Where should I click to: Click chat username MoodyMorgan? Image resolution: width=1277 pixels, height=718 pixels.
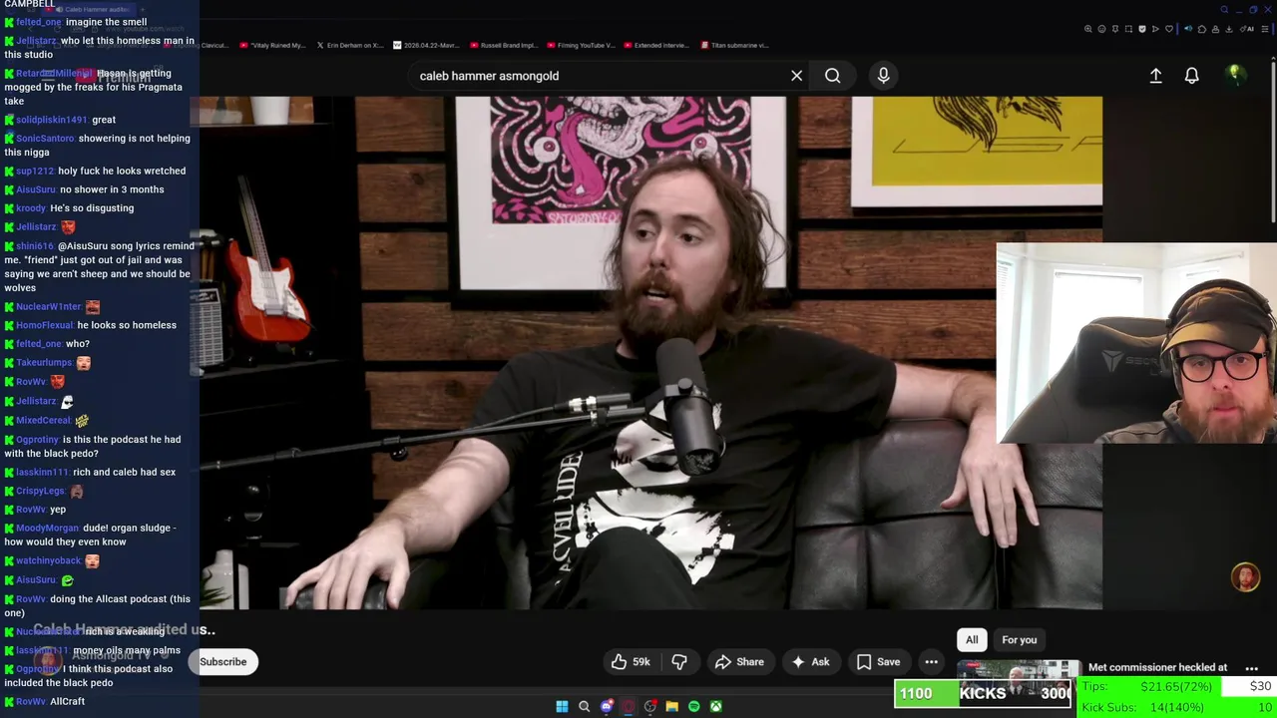pos(47,529)
